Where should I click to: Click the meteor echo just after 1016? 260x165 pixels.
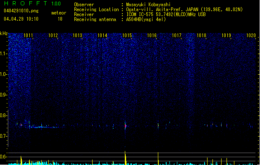click(x=158, y=125)
